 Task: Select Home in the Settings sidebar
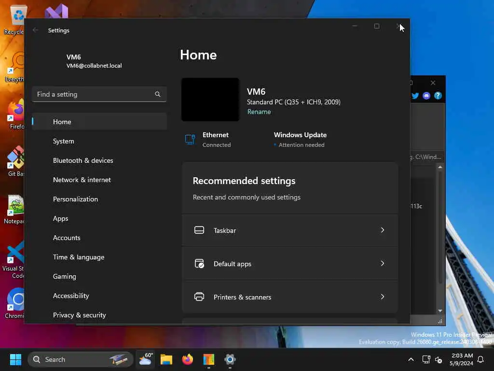[99, 121]
